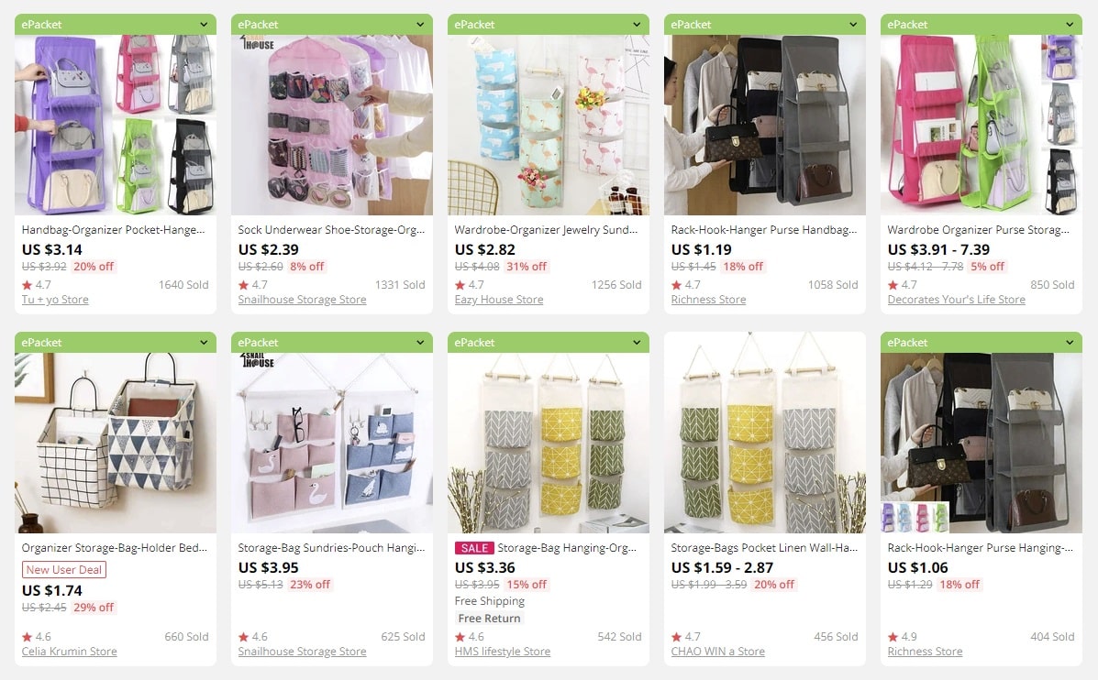Open pink swan storage-bag product image
This screenshot has height=680, width=1098.
(x=332, y=443)
